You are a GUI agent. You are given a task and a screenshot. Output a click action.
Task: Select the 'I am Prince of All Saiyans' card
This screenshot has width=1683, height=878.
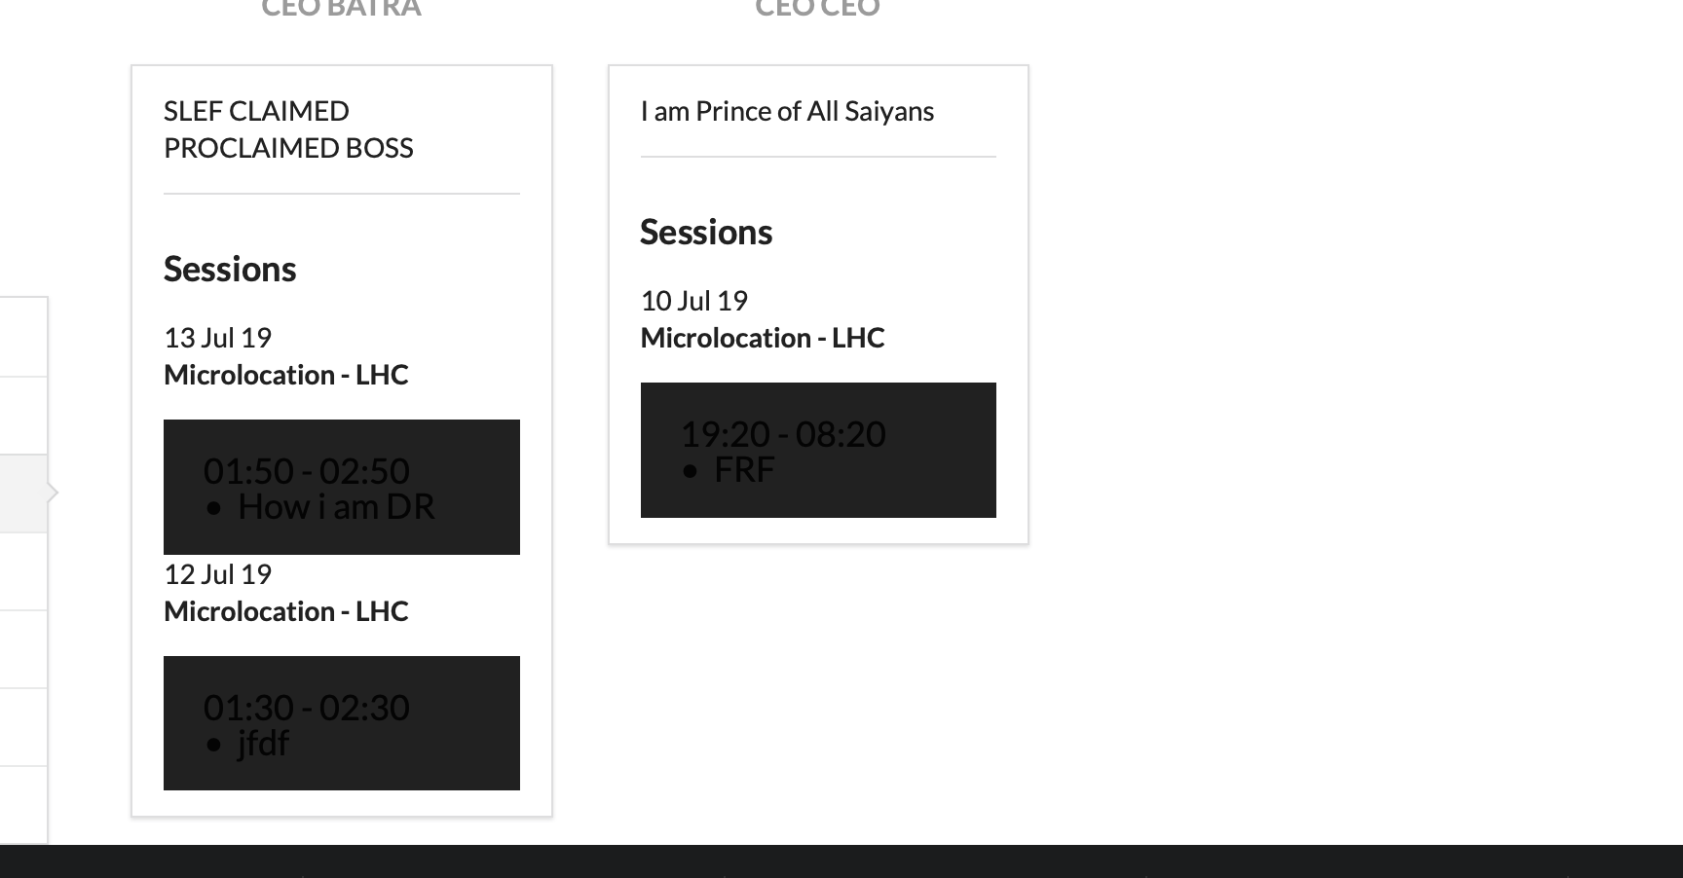[787, 110]
